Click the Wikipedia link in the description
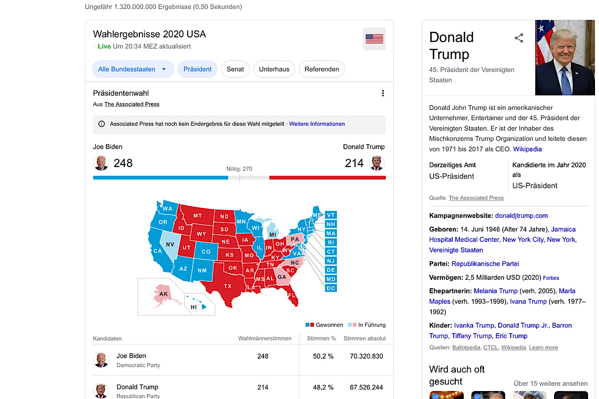 tap(527, 149)
